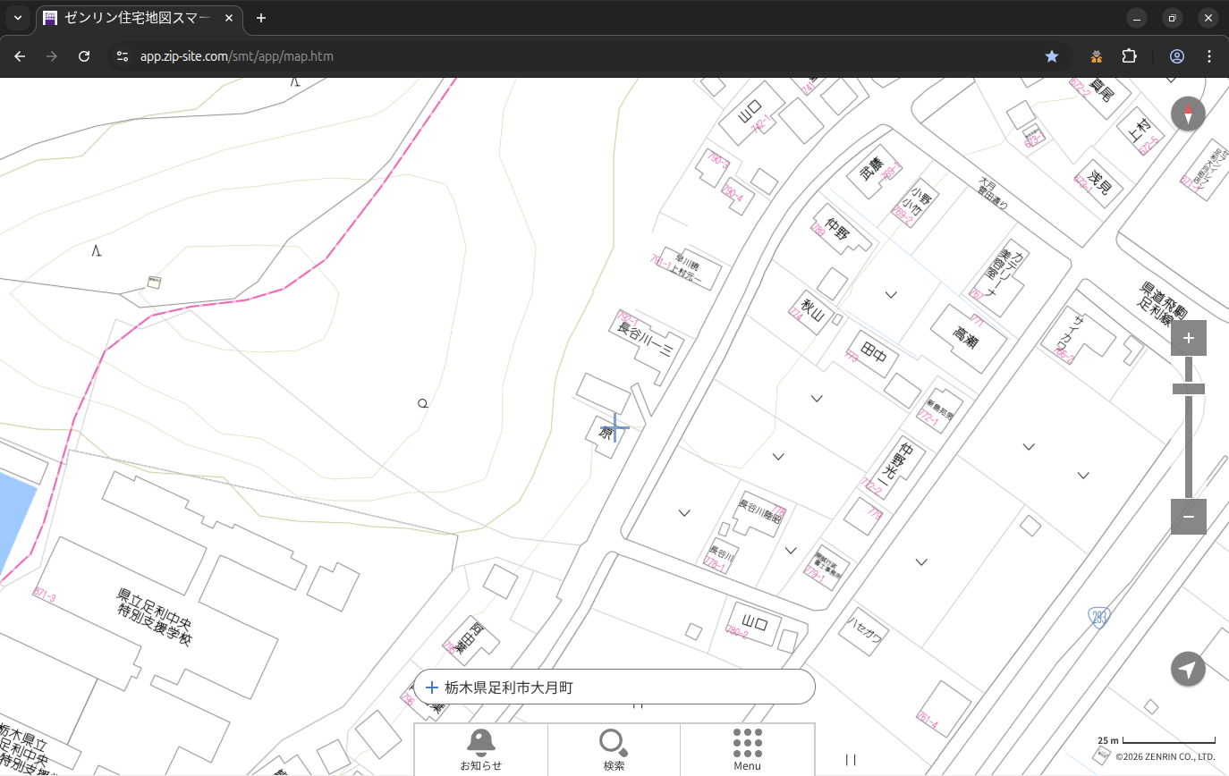The image size is (1229, 776).
Task: Zoom in with the plus button
Action: (x=1188, y=338)
